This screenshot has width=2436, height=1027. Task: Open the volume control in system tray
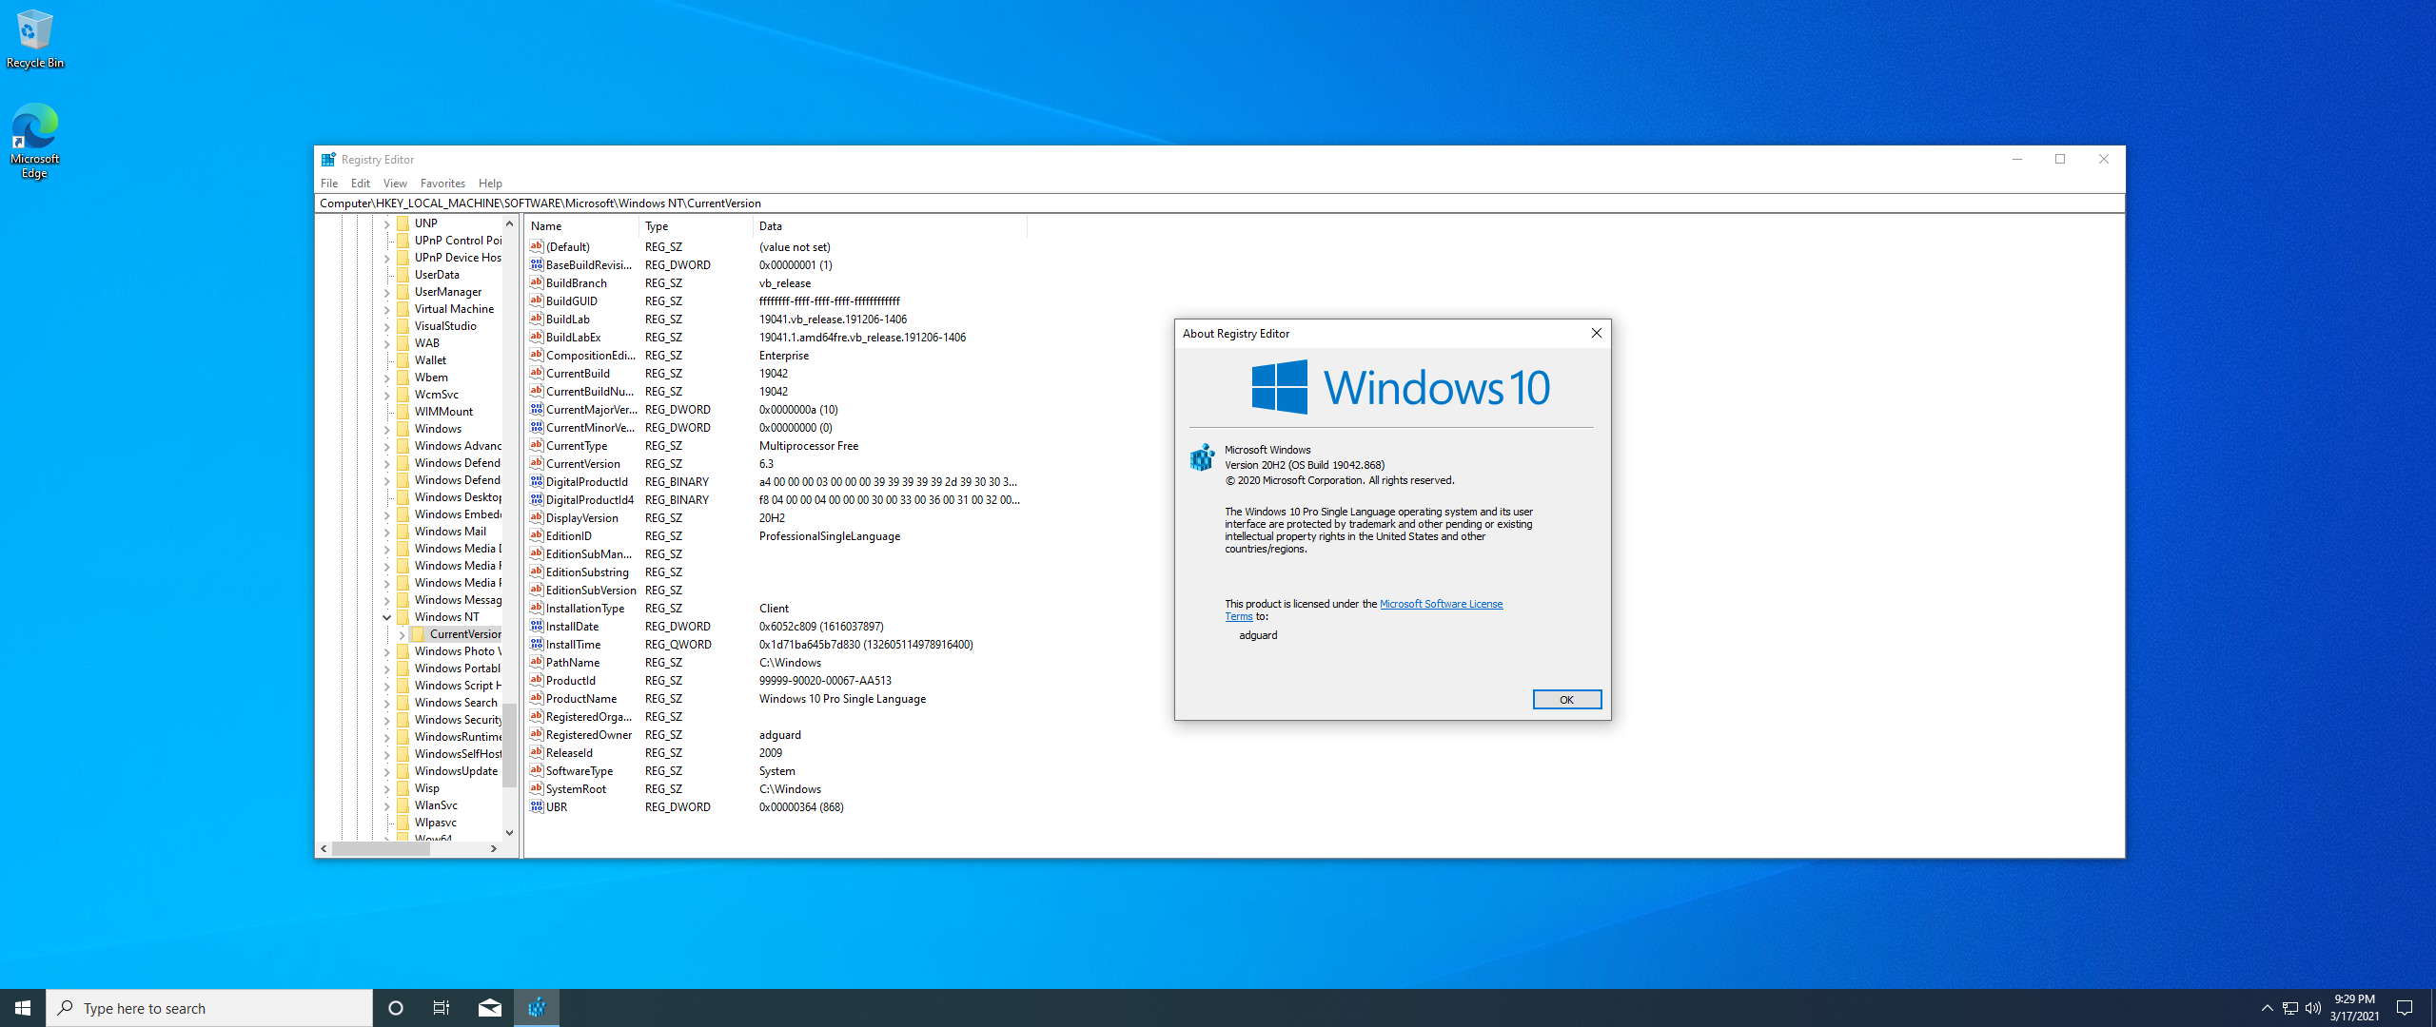tap(2312, 1008)
